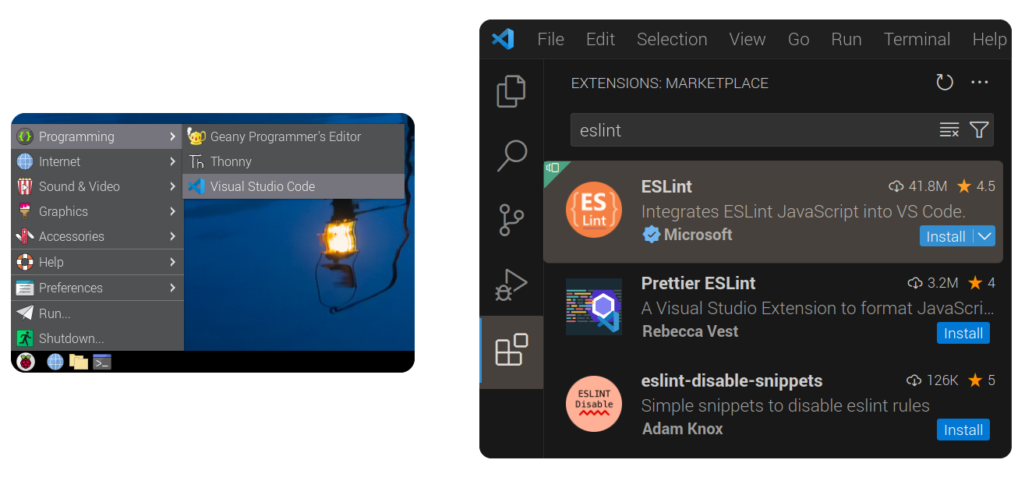This screenshot has height=481, width=1025.
Task: Install the eslint-disable-snippets extension
Action: click(963, 430)
